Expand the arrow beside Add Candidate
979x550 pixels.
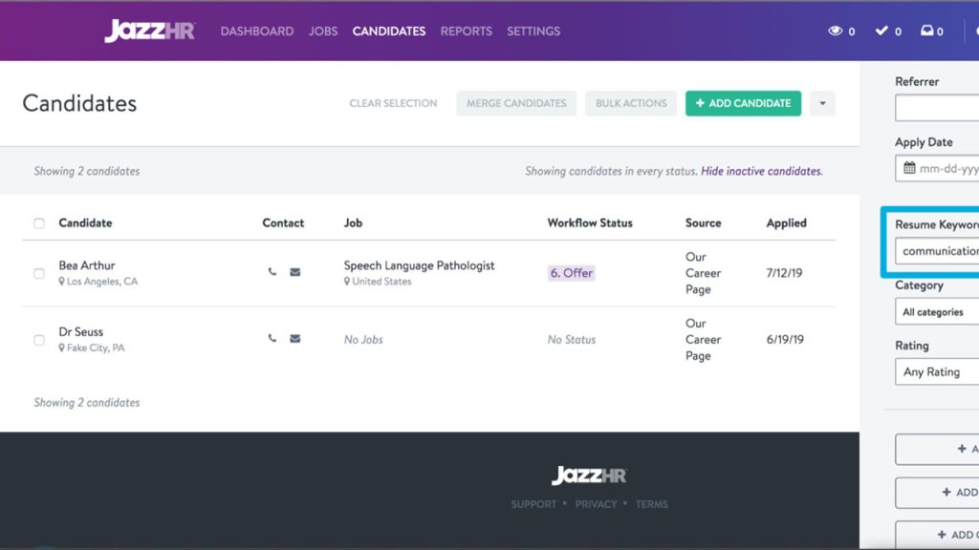(822, 103)
